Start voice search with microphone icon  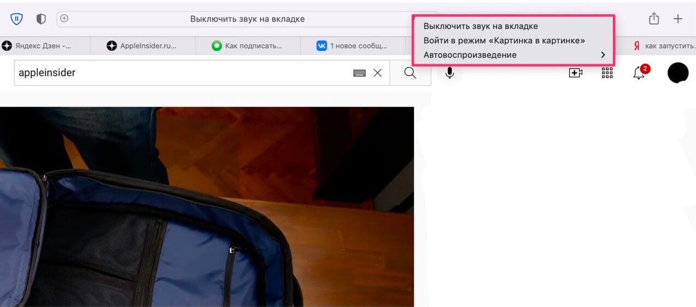pos(449,73)
